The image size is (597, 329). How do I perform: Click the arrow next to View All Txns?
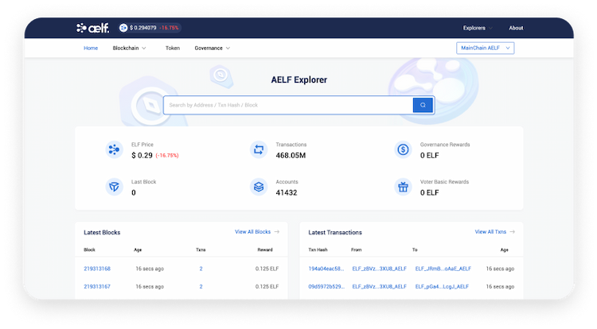(512, 232)
